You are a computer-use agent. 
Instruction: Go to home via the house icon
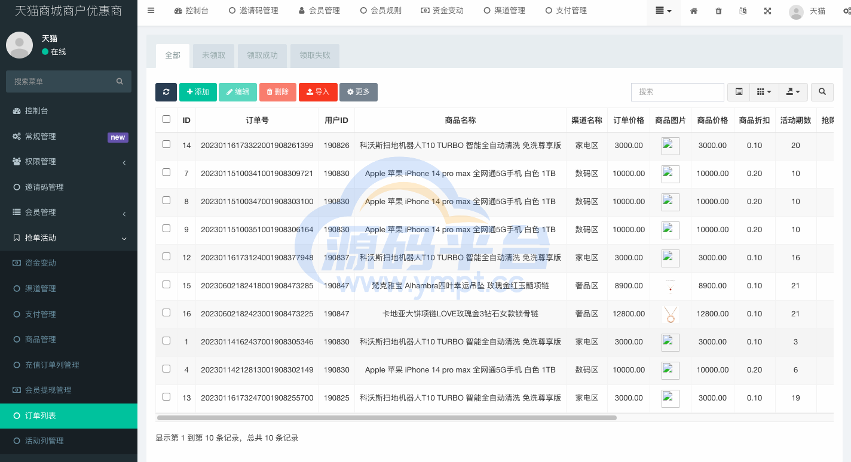coord(694,11)
